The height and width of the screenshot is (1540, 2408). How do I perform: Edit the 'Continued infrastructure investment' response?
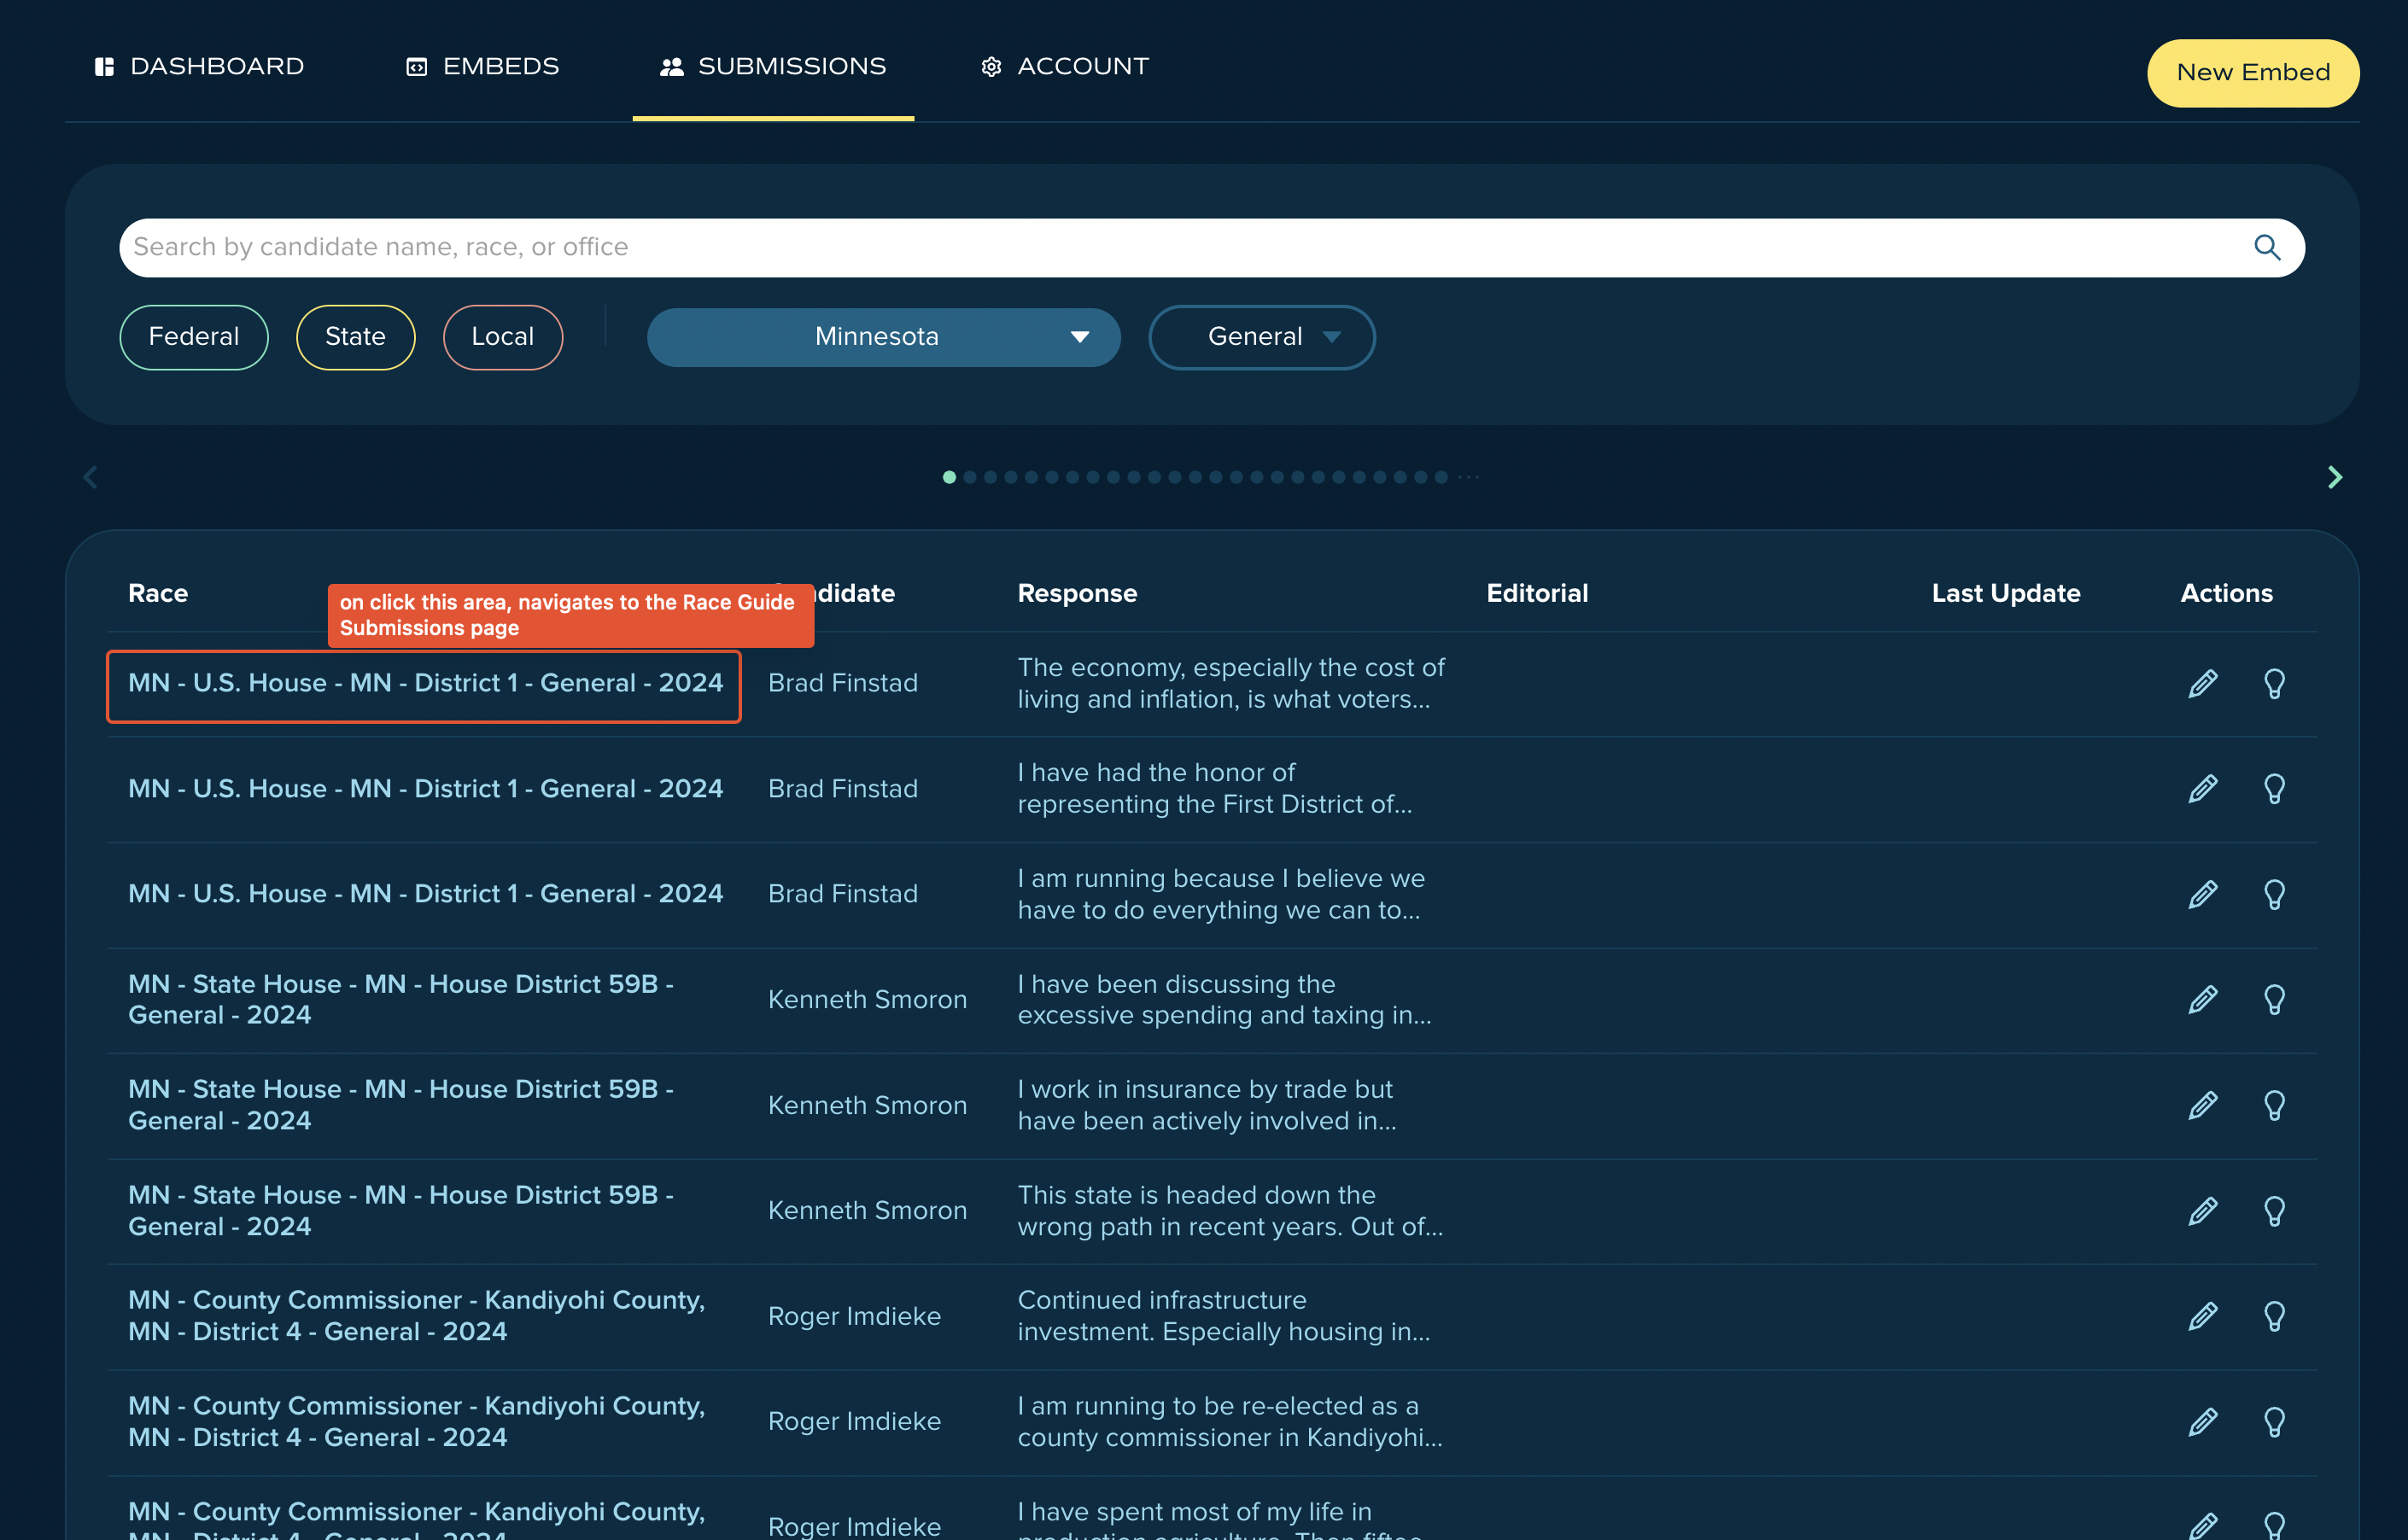tap(2203, 1316)
